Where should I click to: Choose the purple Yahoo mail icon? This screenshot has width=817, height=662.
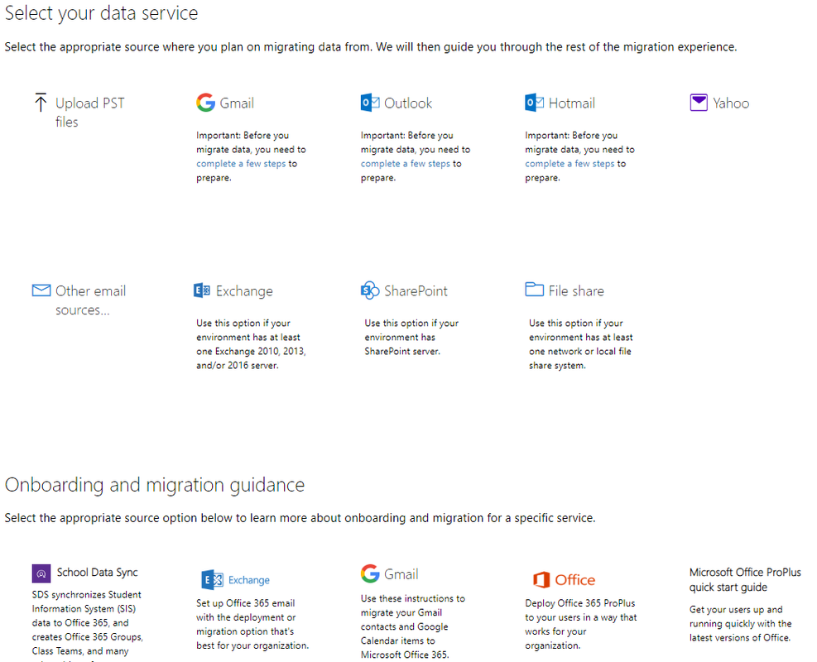[699, 103]
